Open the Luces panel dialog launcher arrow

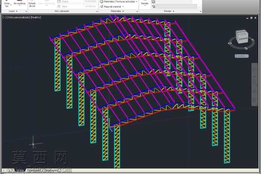[x=26, y=12]
